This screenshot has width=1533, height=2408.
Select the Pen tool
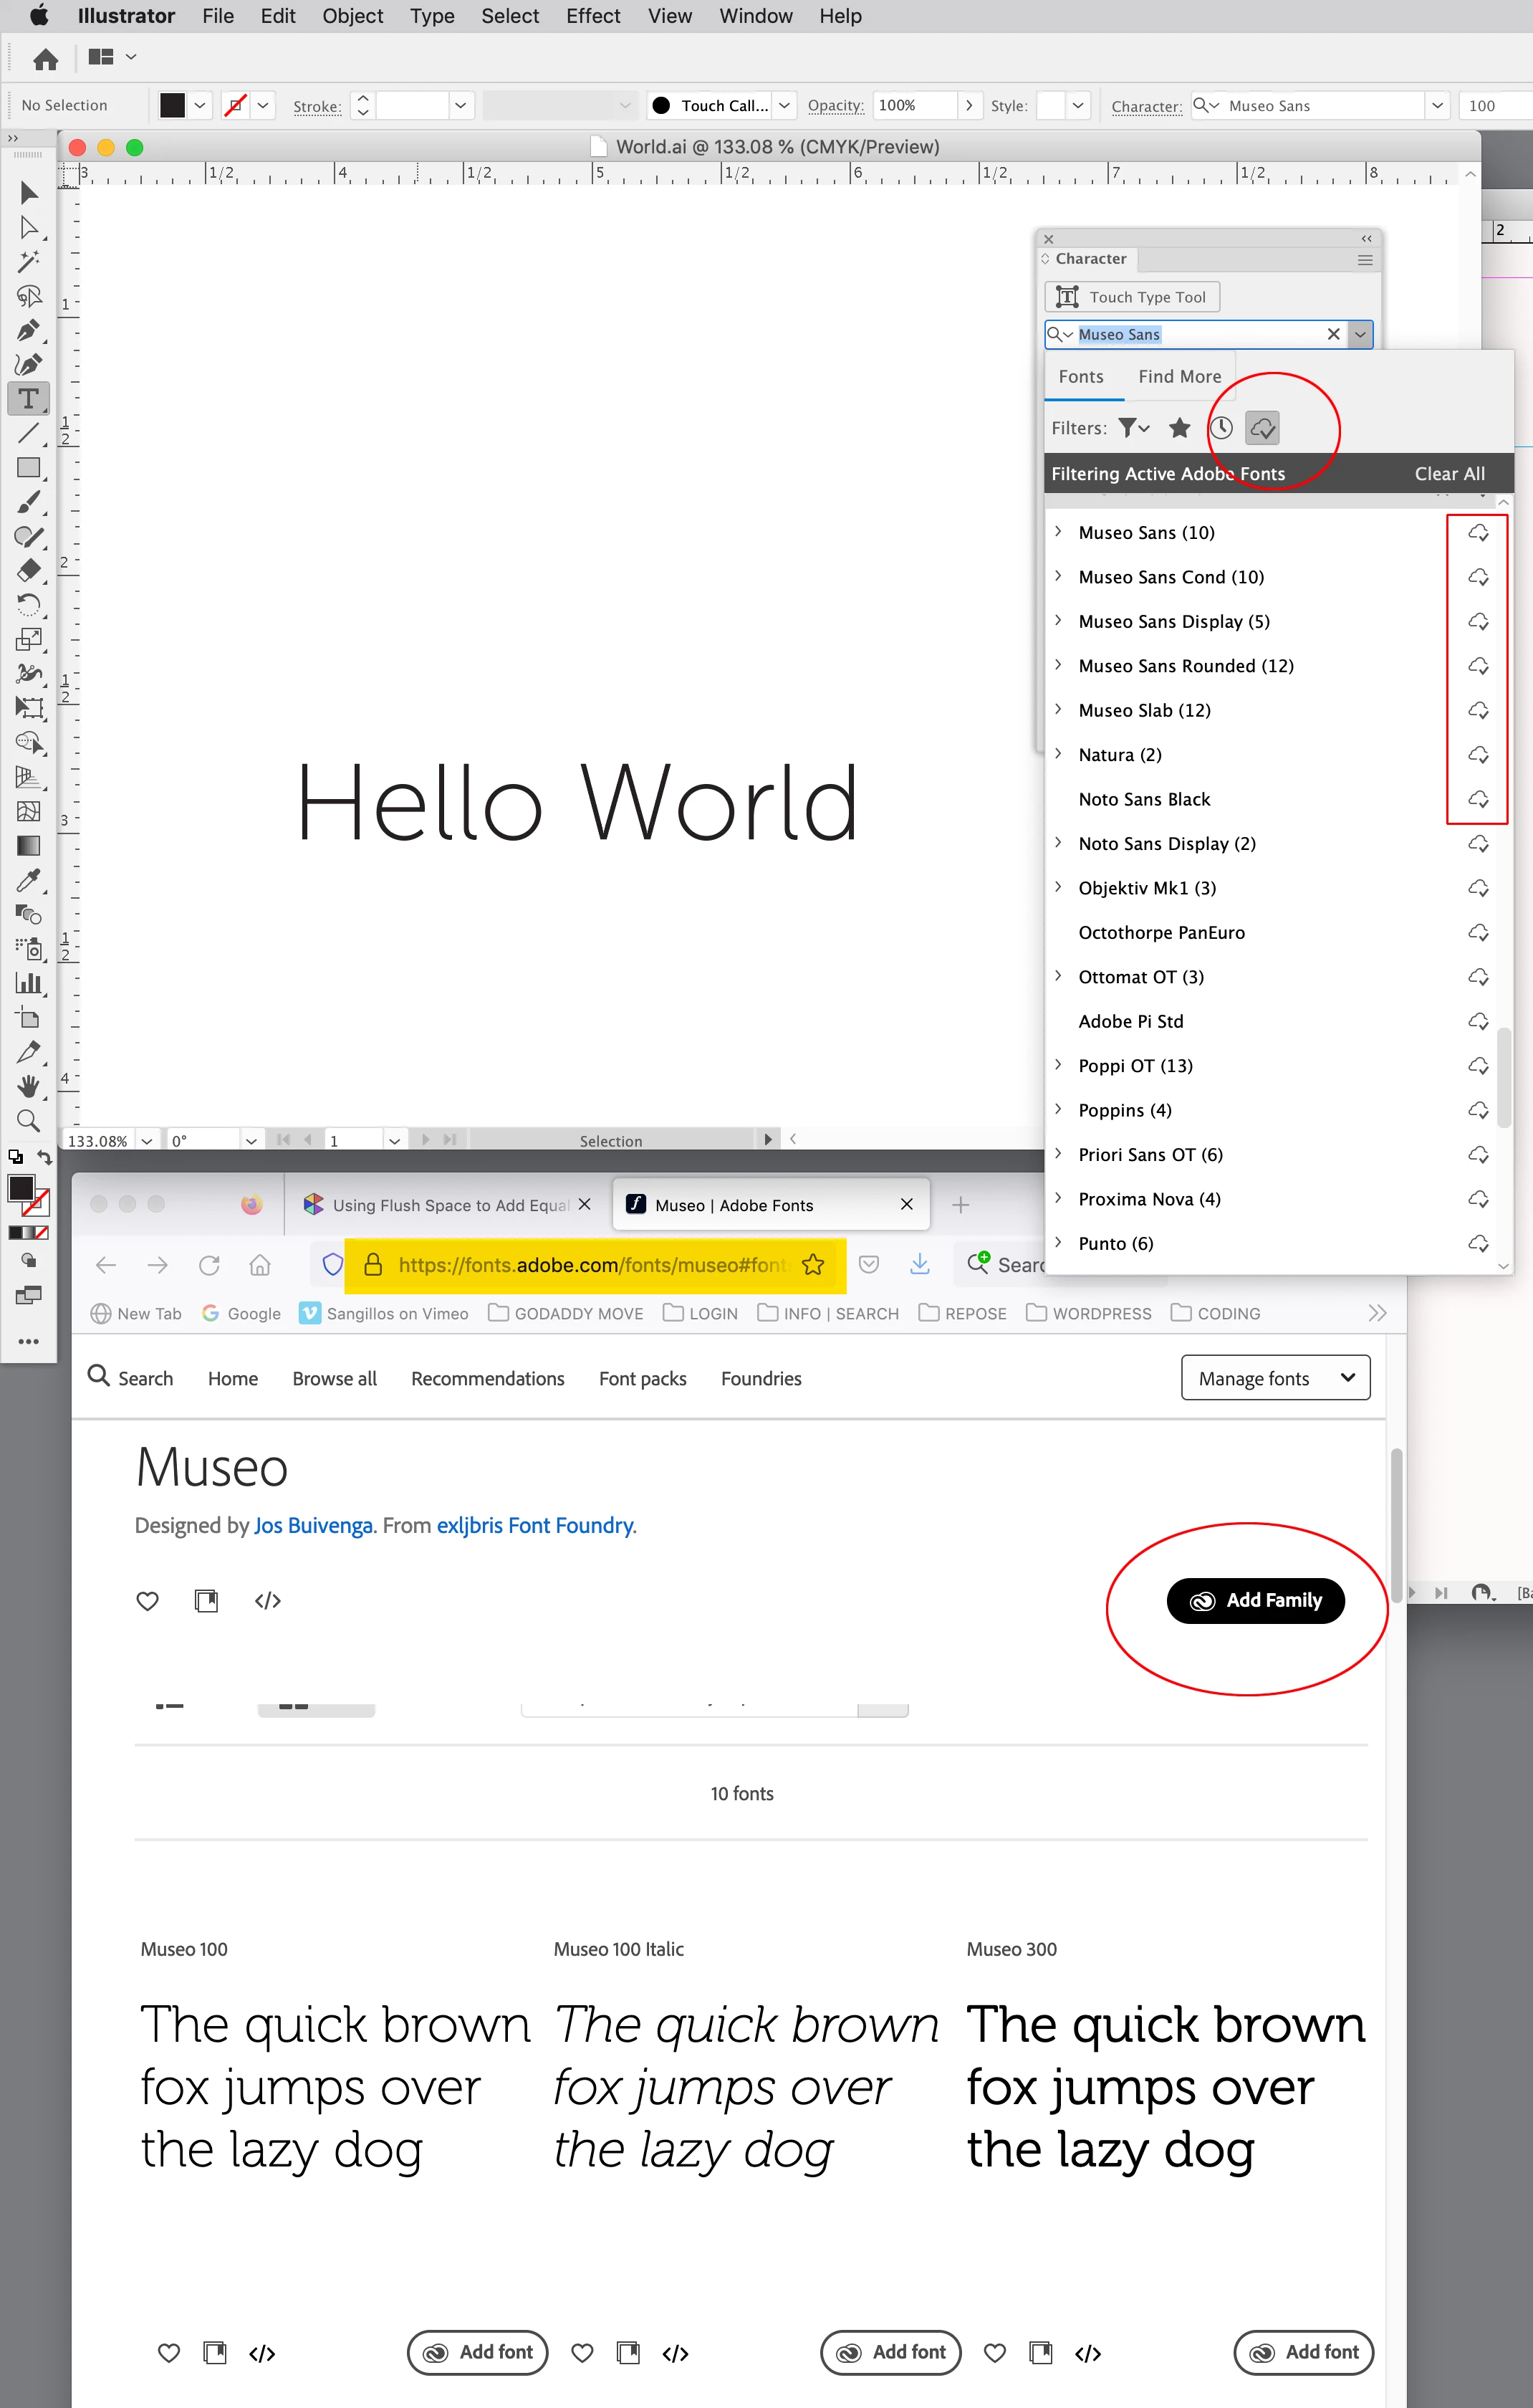(28, 329)
